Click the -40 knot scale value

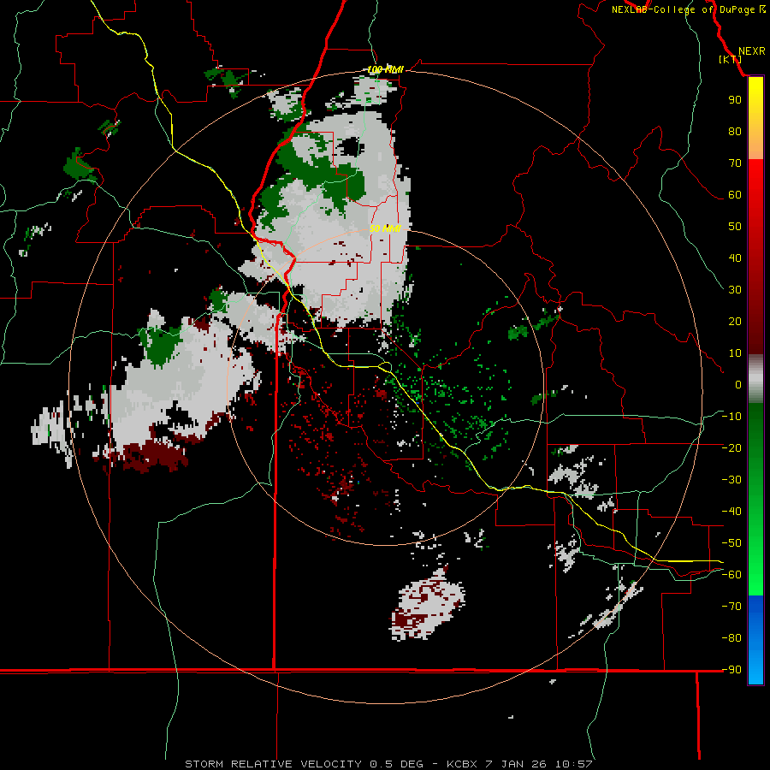pyautogui.click(x=731, y=512)
